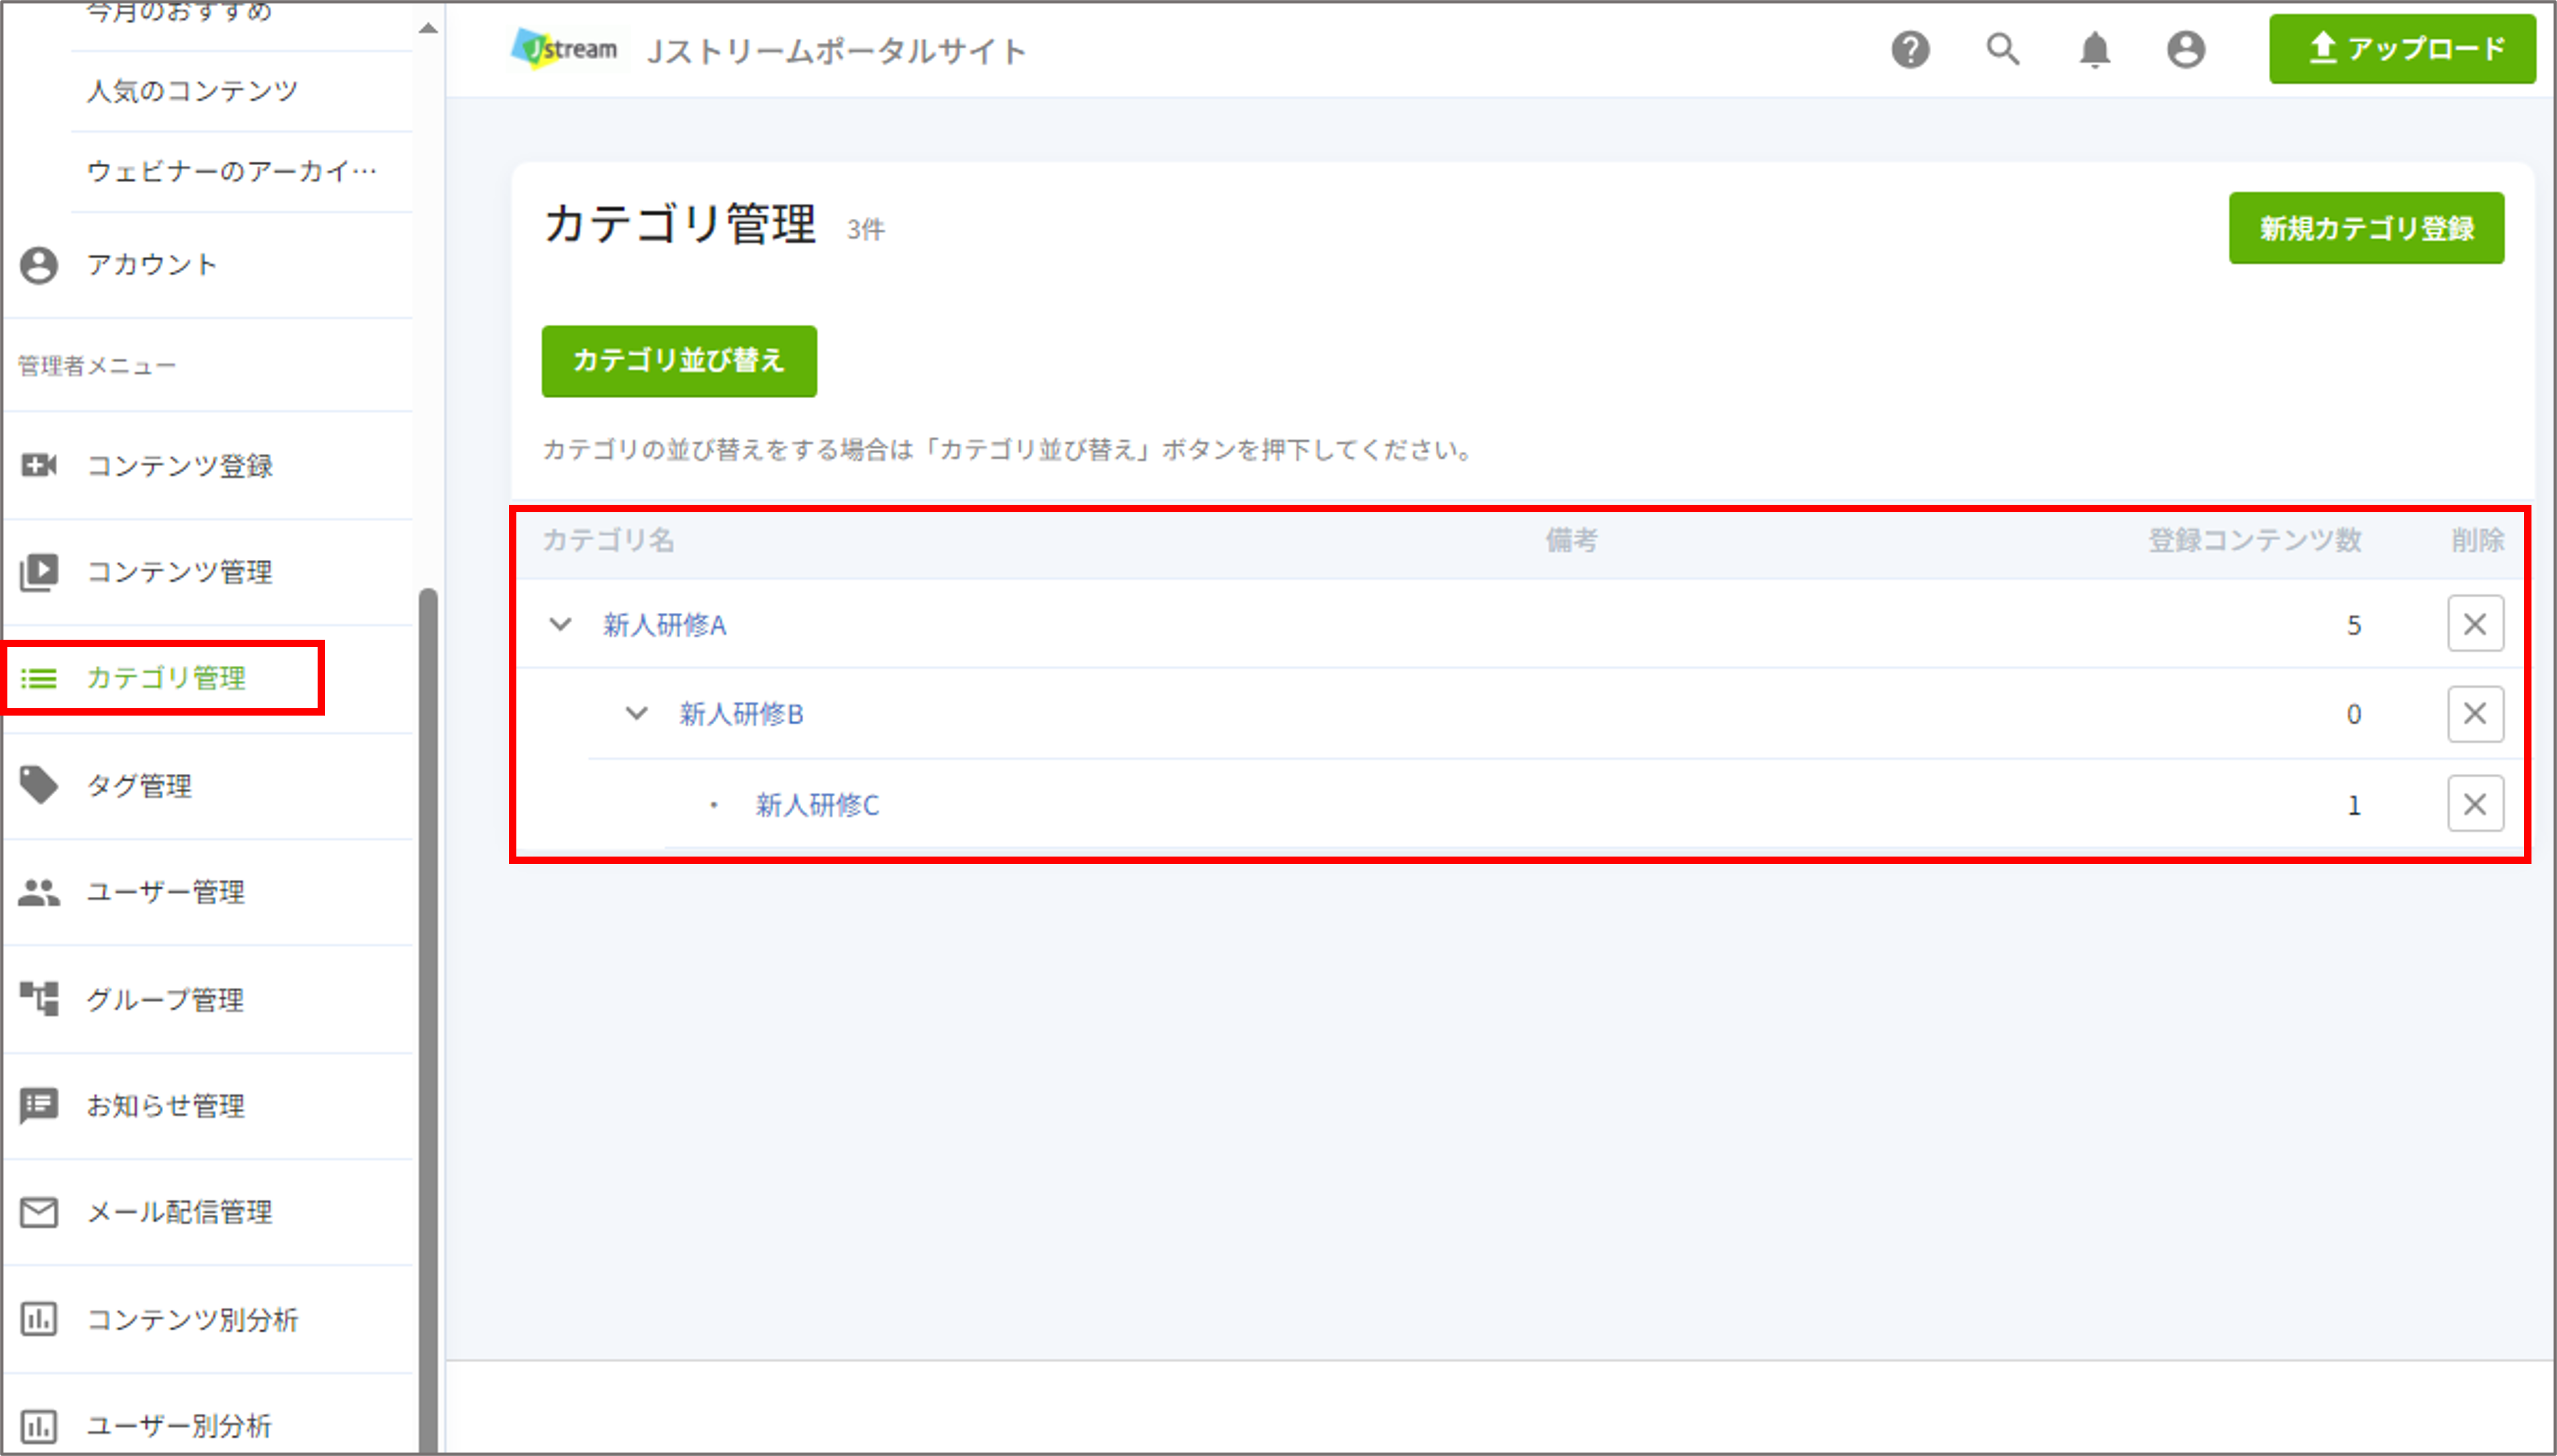Open the 新人研修A category link
This screenshot has width=2557, height=1456.
(x=664, y=625)
